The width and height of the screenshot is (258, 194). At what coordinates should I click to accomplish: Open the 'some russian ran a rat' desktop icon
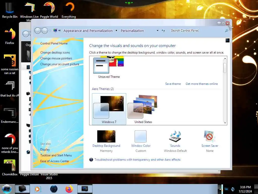(x=10, y=64)
